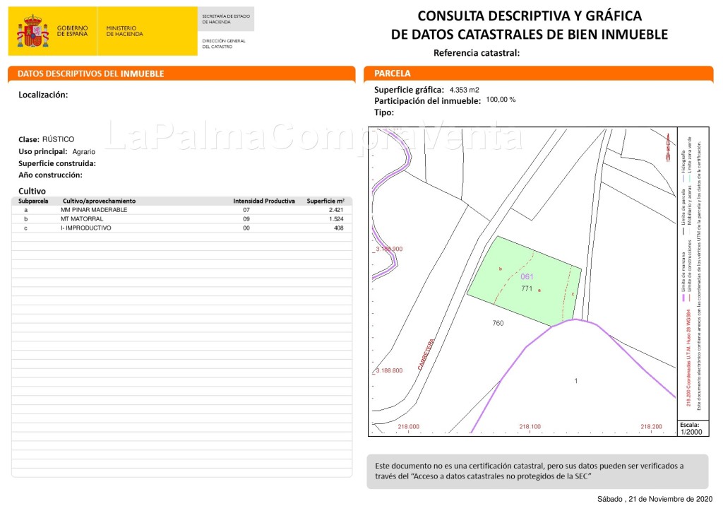
Task: Click subparcel marker 'a' inside the green parcel
Action: coord(539,290)
